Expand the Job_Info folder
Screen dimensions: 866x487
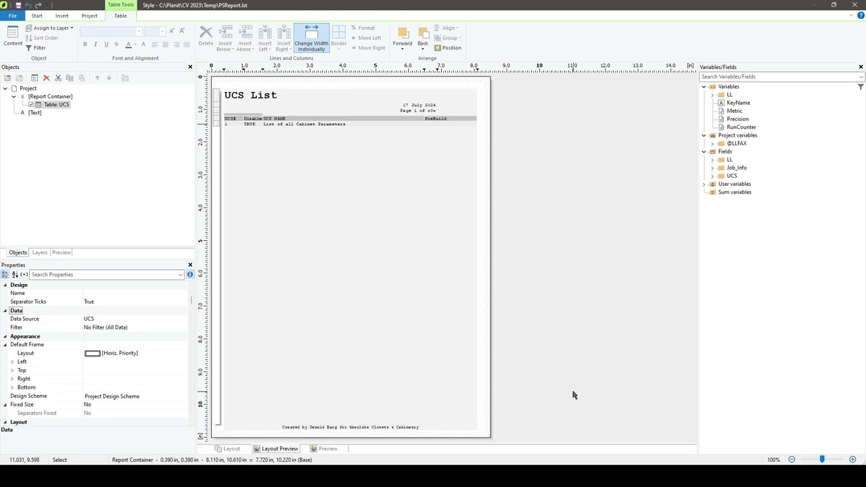pos(712,168)
